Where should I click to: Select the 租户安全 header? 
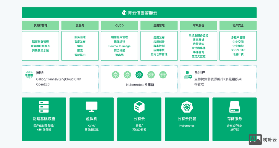point(238,25)
